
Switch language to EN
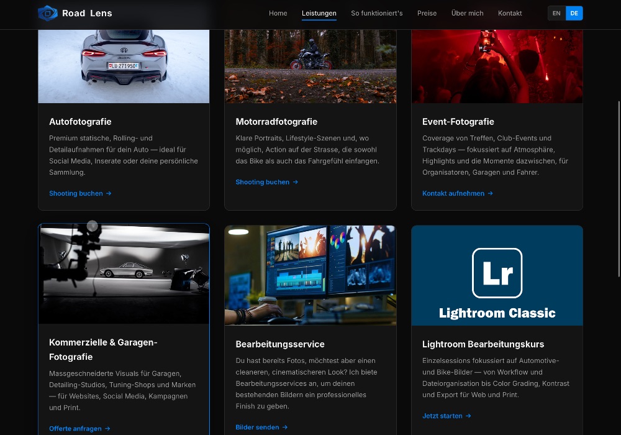[x=556, y=13]
